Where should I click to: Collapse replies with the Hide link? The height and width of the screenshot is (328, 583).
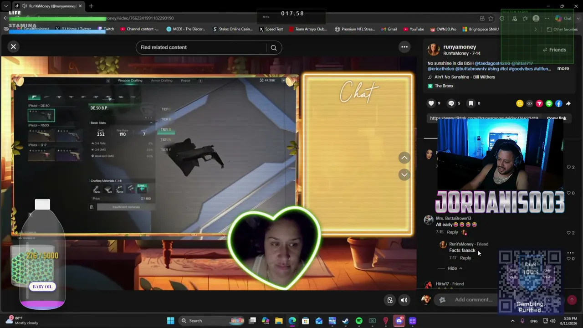click(x=452, y=268)
